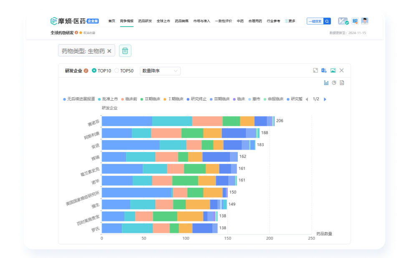This screenshot has width=409, height=258.
Task: Click 赛诺菲's 批准上市 bar segment
Action: (x=172, y=121)
